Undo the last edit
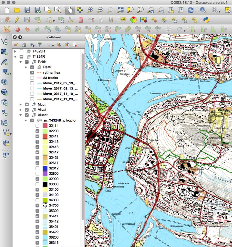This screenshot has height=247, width=232. tap(27, 29)
